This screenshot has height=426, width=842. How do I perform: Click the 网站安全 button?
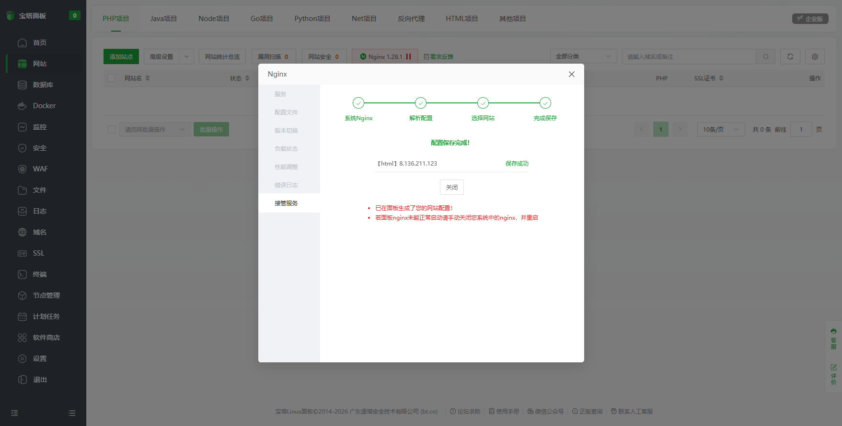[324, 56]
